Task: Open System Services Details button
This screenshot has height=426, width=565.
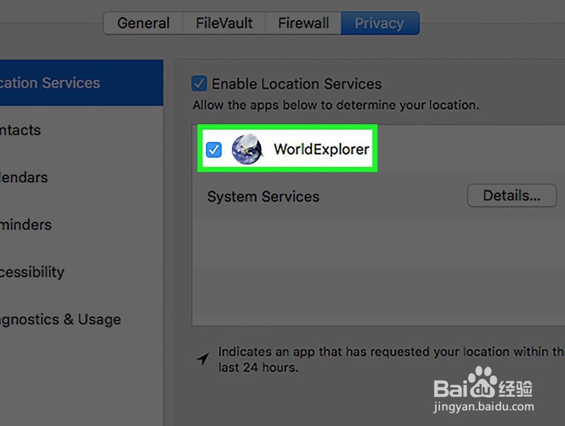Action: 512,195
